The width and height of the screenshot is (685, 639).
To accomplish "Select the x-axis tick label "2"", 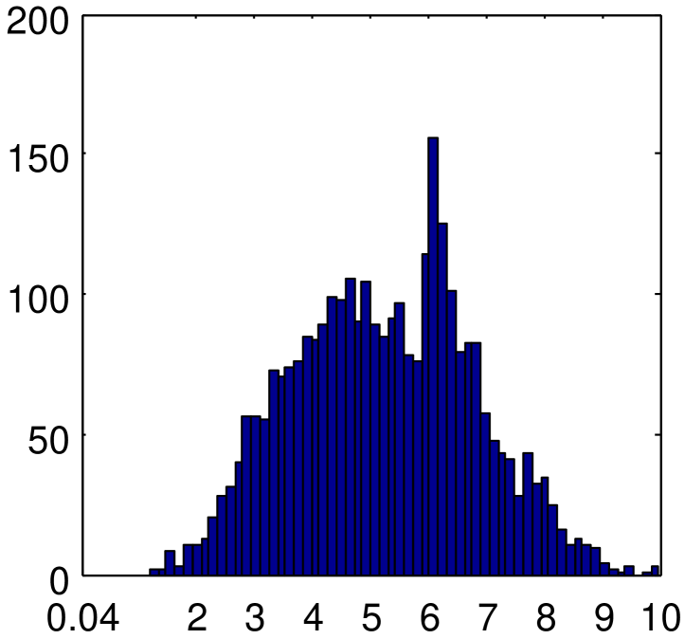I will pyautogui.click(x=197, y=618).
